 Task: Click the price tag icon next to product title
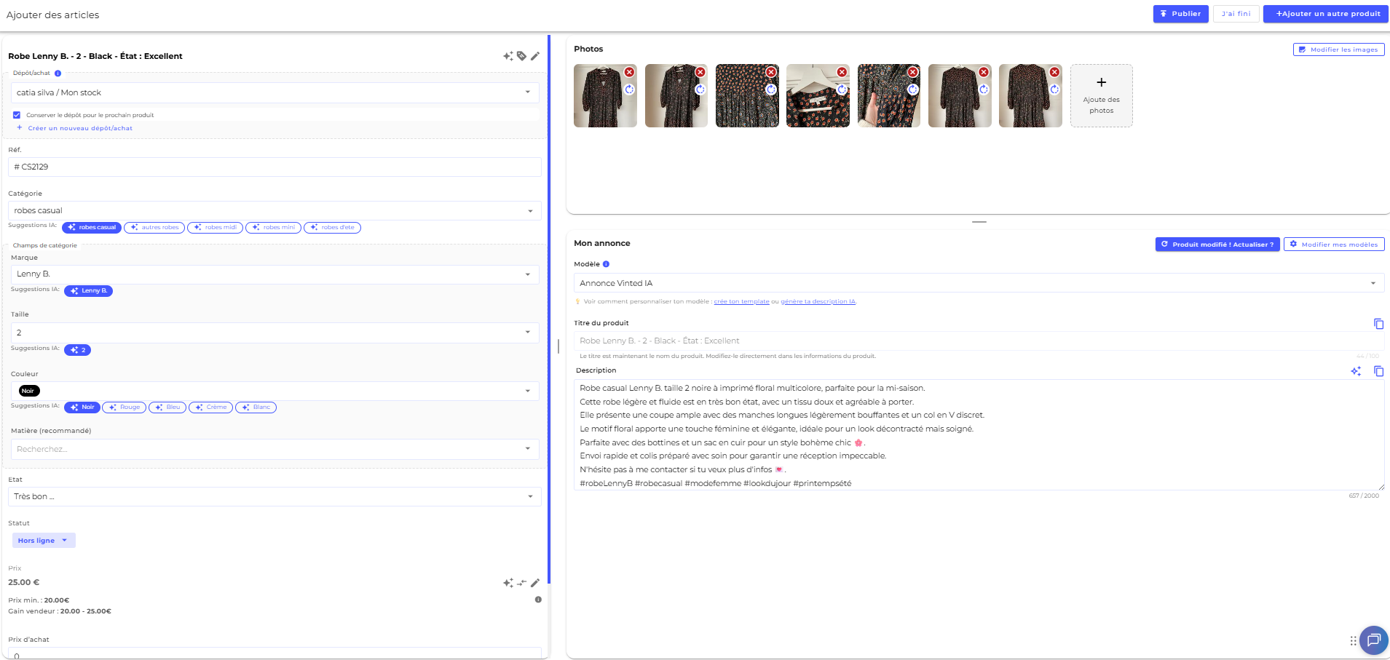[521, 56]
